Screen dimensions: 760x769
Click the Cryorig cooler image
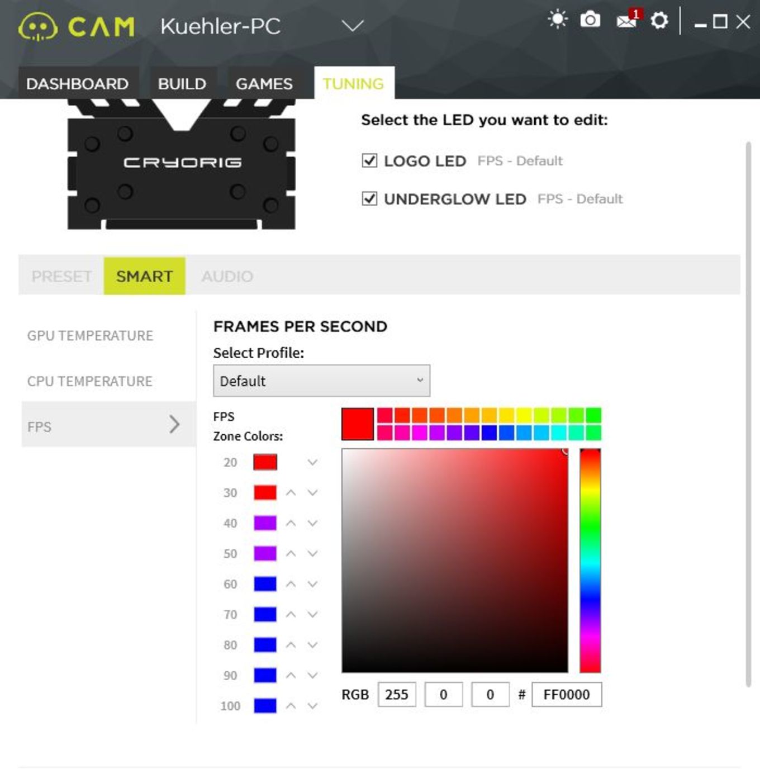click(x=182, y=164)
